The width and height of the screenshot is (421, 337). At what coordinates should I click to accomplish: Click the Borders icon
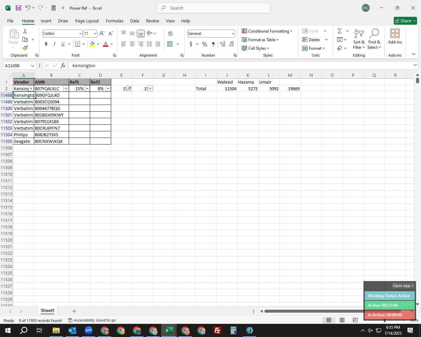point(78,44)
